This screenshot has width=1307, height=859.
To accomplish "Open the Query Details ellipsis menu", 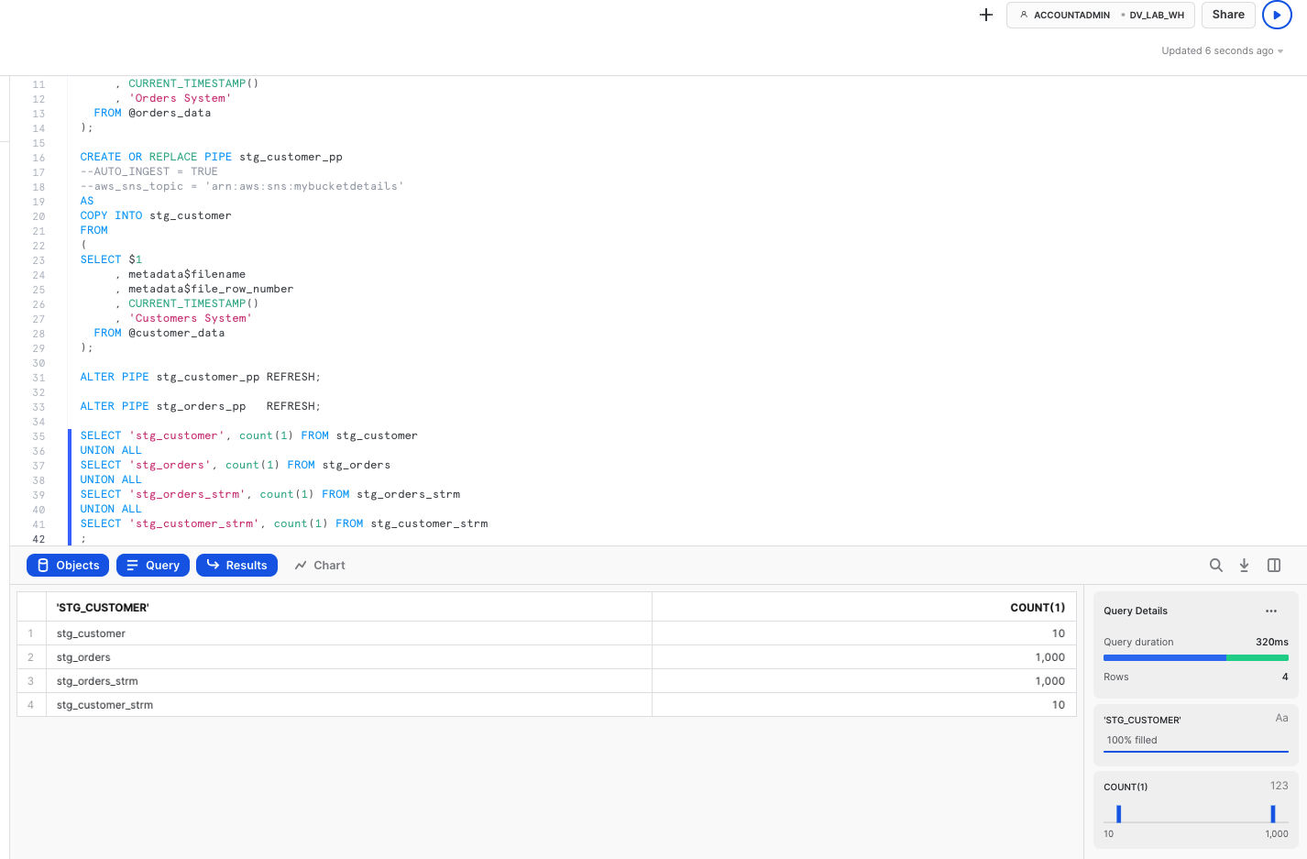I will [x=1270, y=611].
